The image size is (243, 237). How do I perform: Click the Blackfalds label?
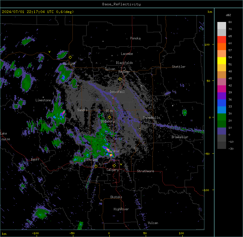[x=124, y=63]
